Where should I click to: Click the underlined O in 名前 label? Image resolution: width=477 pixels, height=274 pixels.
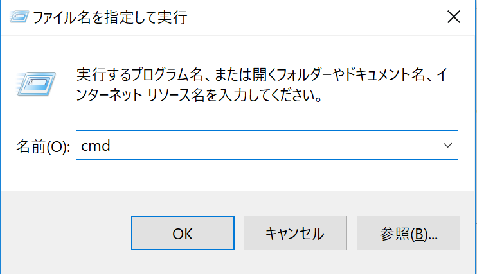56,147
